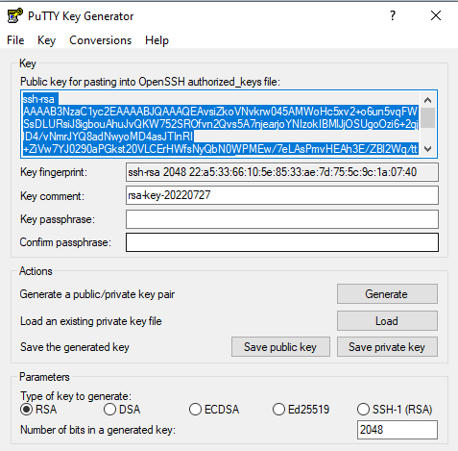Click the PuTTY Key Generator title bar icon

point(14,15)
